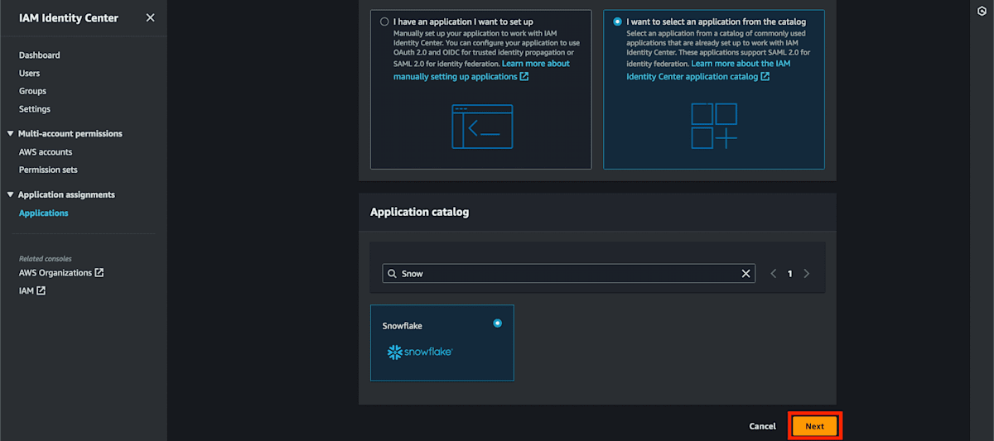The height and width of the screenshot is (441, 994).
Task: Open 'manually setting up applications' link
Action: pyautogui.click(x=461, y=76)
